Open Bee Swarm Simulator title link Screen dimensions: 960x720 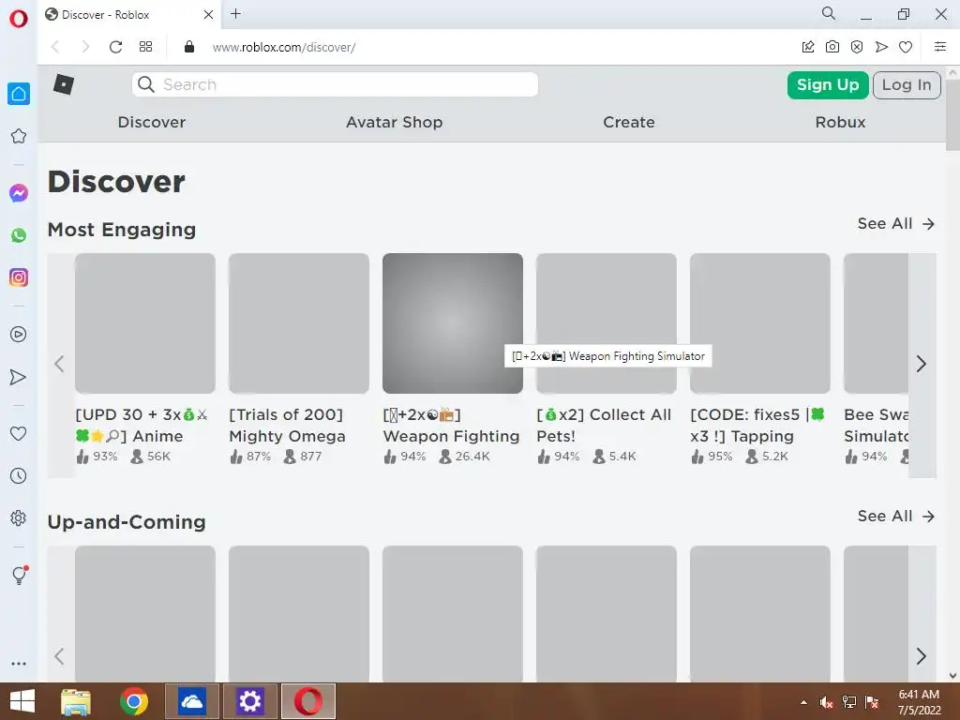tap(877, 426)
